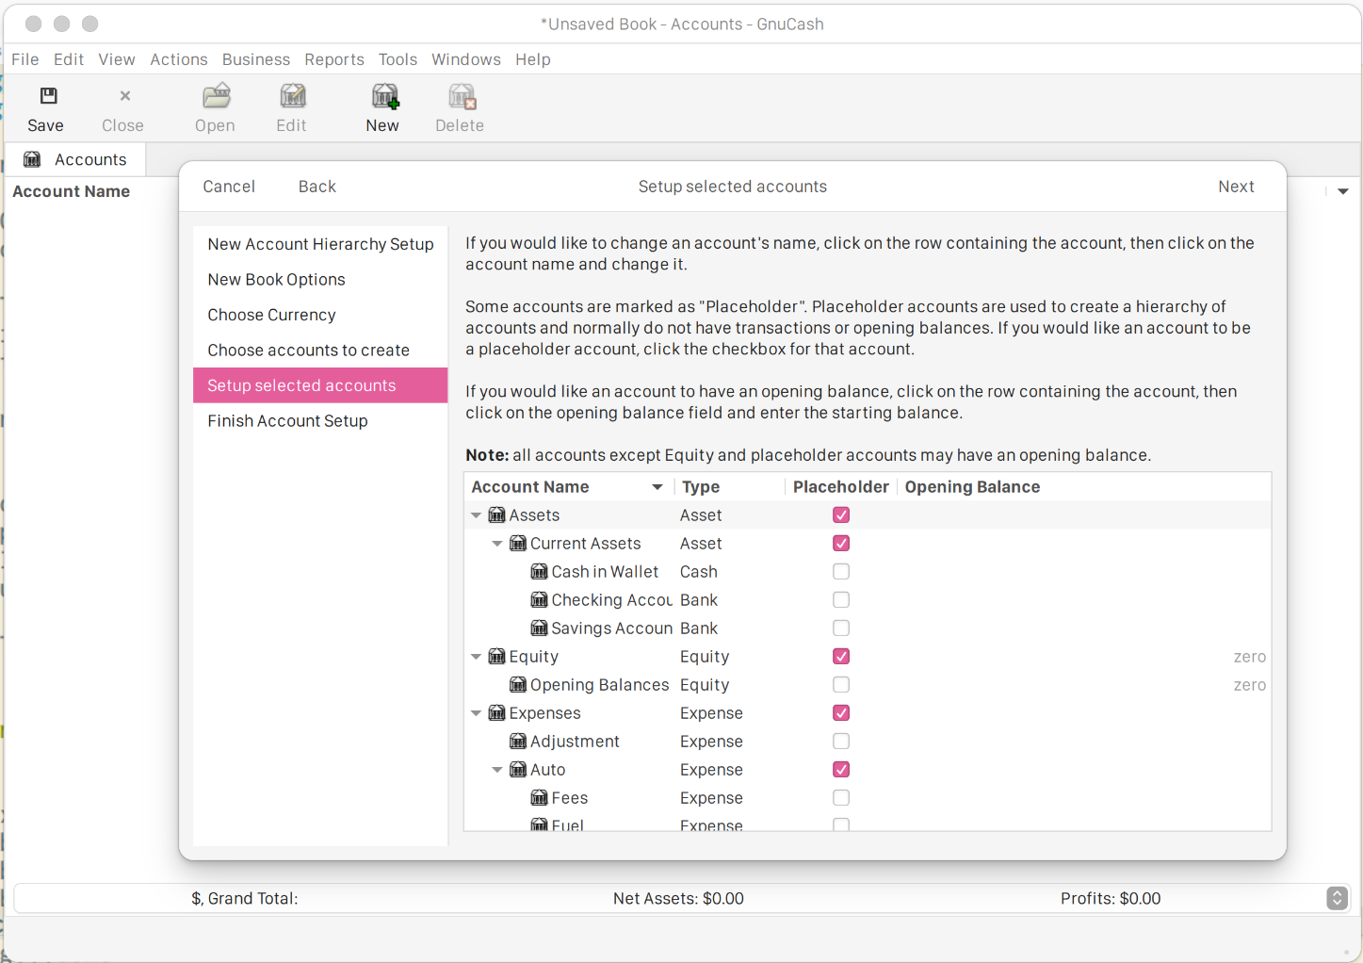Click the Opening Balances account icon
Viewport: 1363px width, 963px height.
[x=518, y=685]
